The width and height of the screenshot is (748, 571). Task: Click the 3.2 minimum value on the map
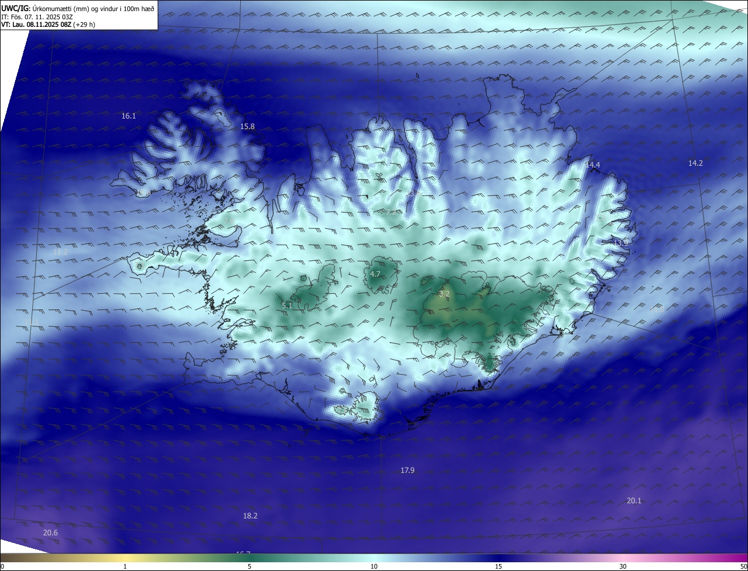tap(444, 294)
